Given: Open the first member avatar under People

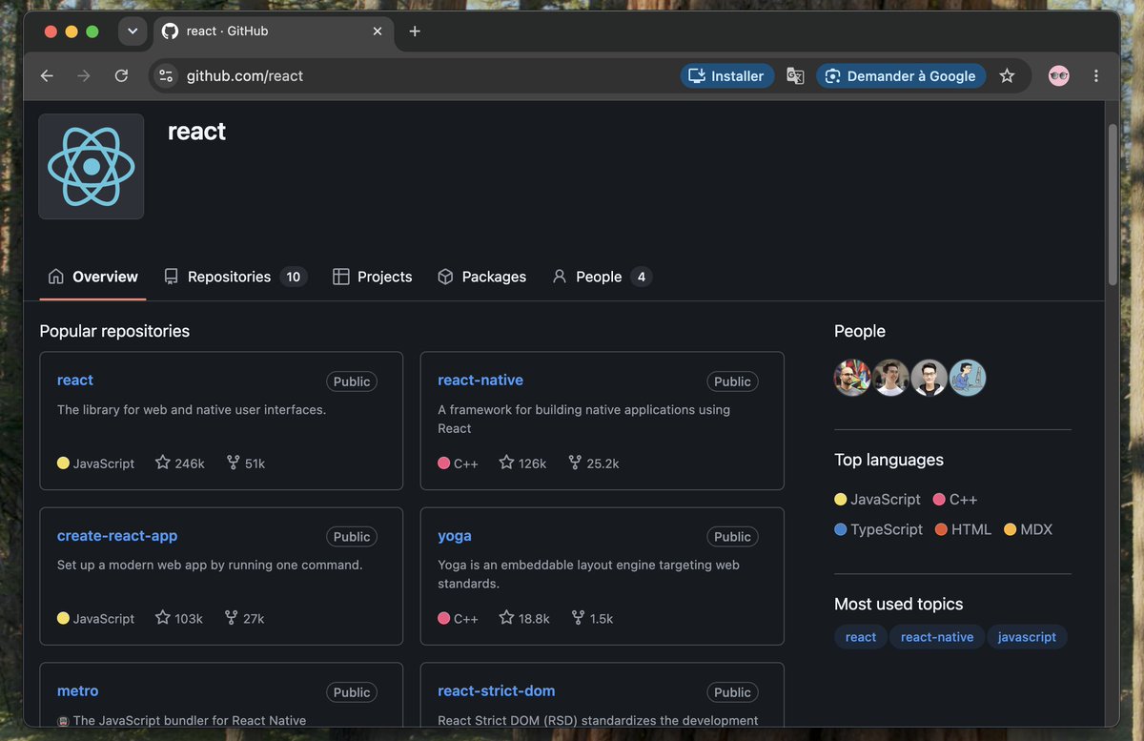Looking at the screenshot, I should (x=852, y=378).
